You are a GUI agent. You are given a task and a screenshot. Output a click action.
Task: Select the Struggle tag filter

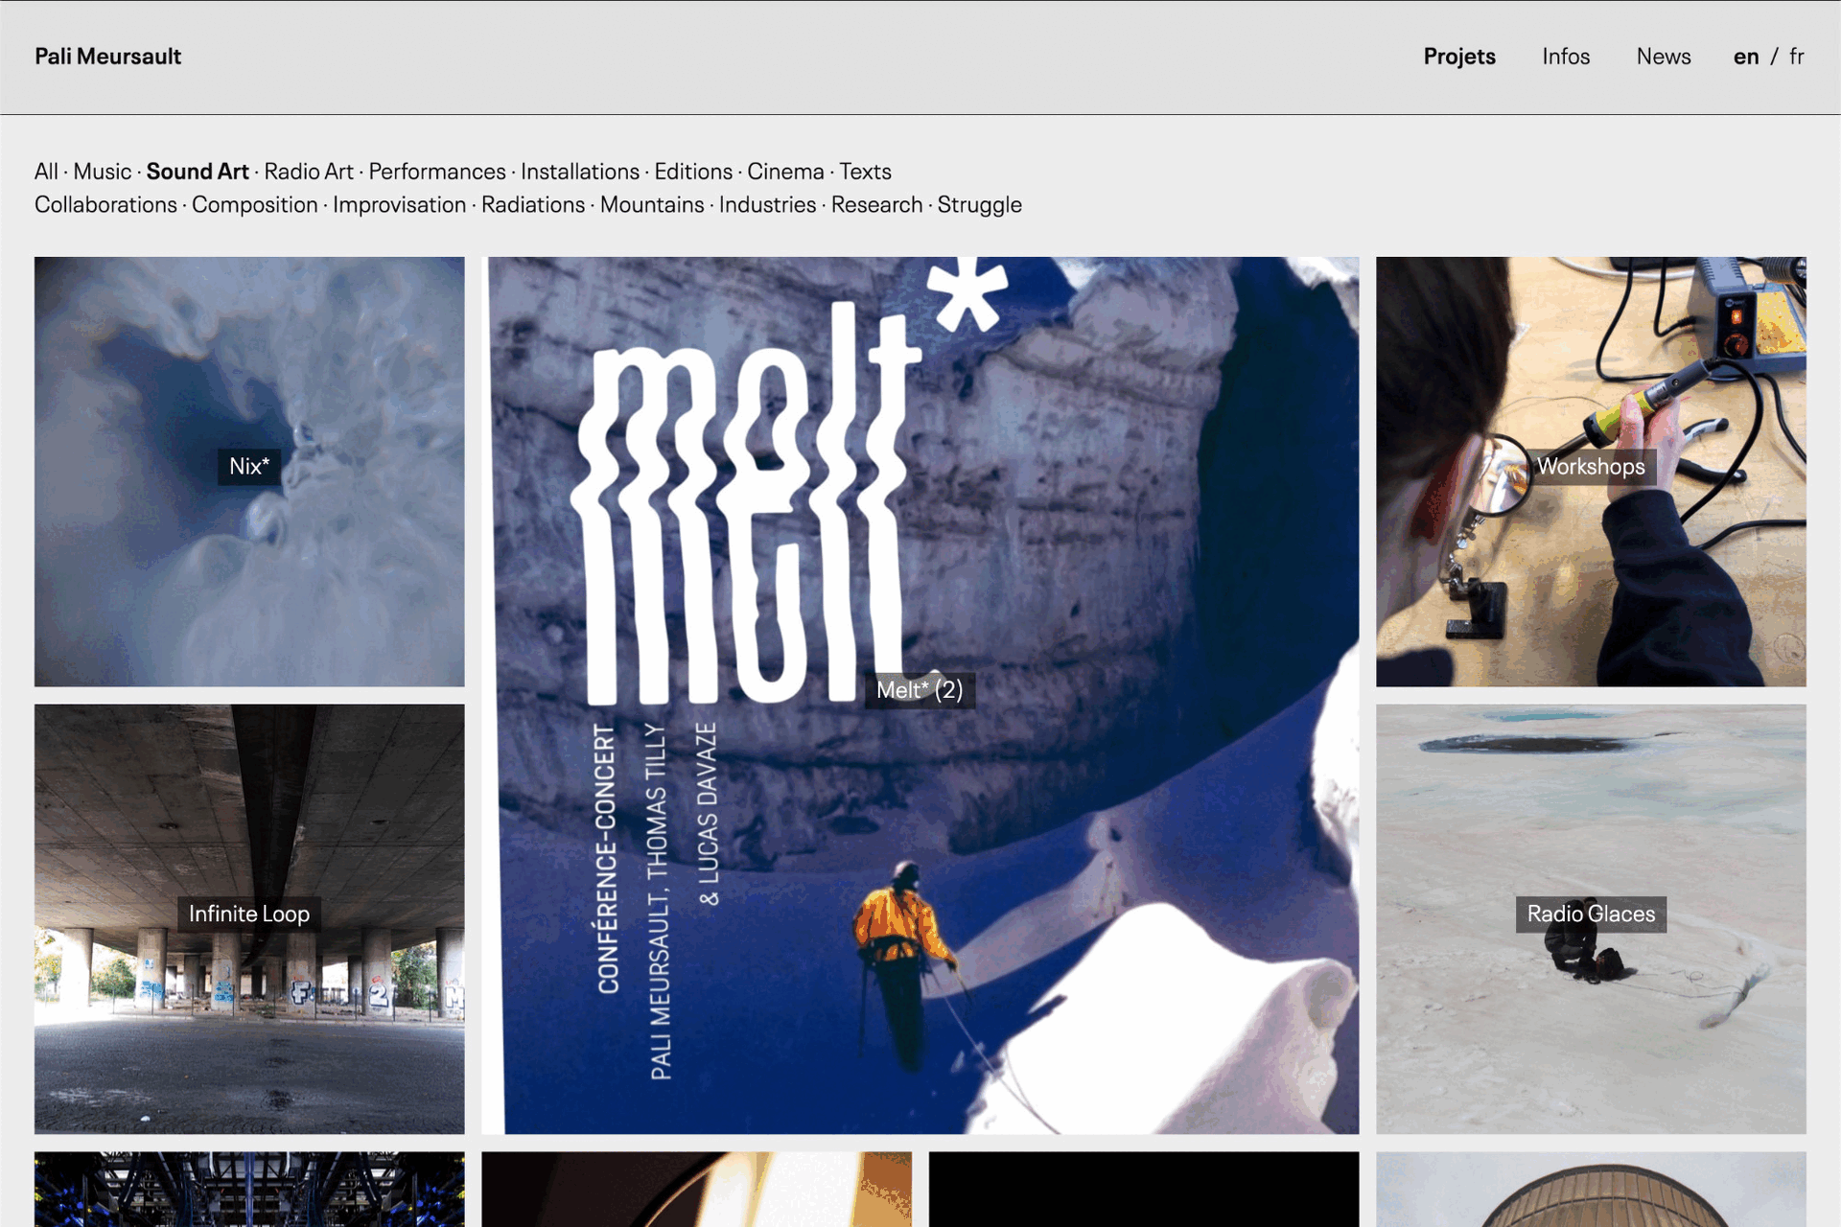(978, 205)
